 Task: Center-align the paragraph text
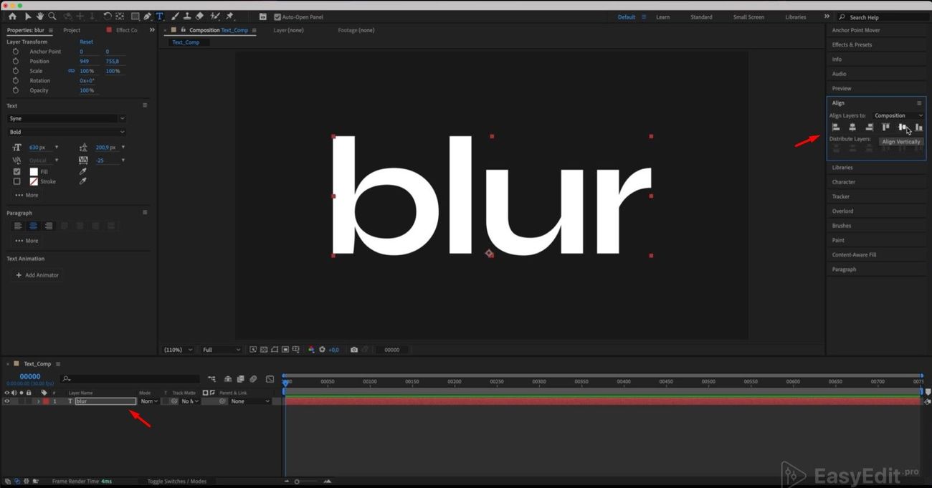coord(33,226)
